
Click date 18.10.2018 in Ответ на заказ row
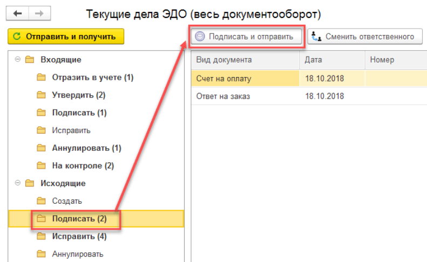[x=324, y=96]
